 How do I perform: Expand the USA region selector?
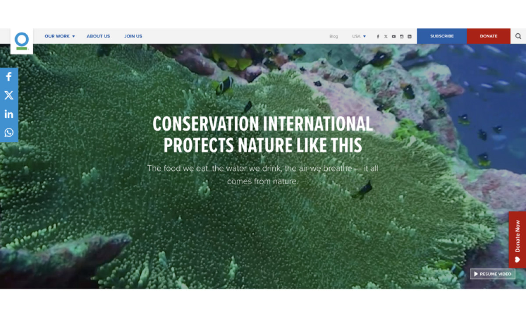click(x=358, y=36)
